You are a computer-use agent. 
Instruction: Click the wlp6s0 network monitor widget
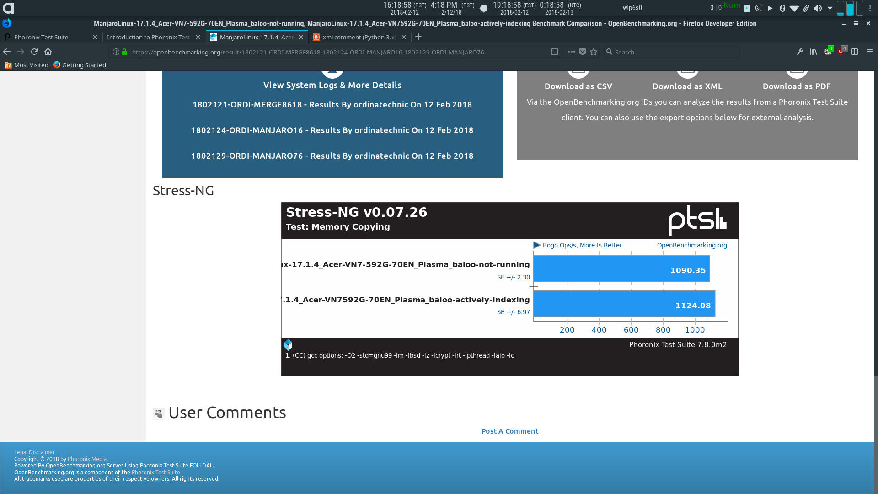672,8
